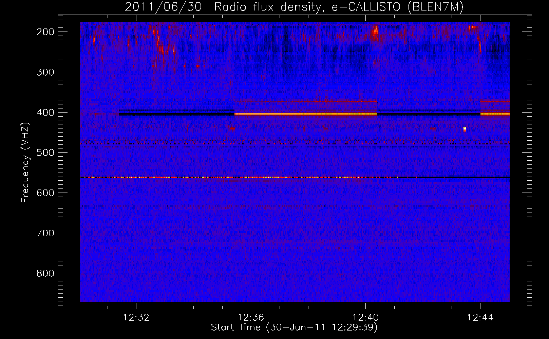The height and width of the screenshot is (339, 549).
Task: Click the plot title text 'Radio flux density, e-CALLISTO (BLEN7M)'
Action: (339, 7)
